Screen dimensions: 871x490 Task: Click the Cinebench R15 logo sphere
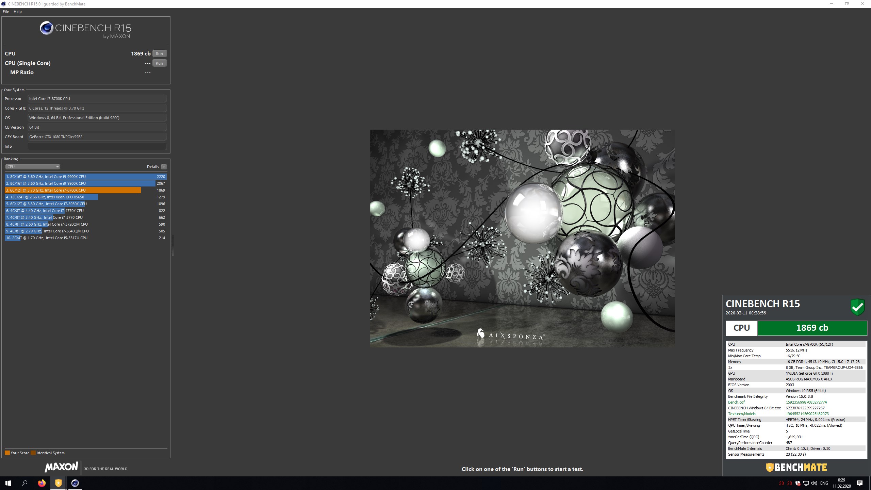coord(46,28)
